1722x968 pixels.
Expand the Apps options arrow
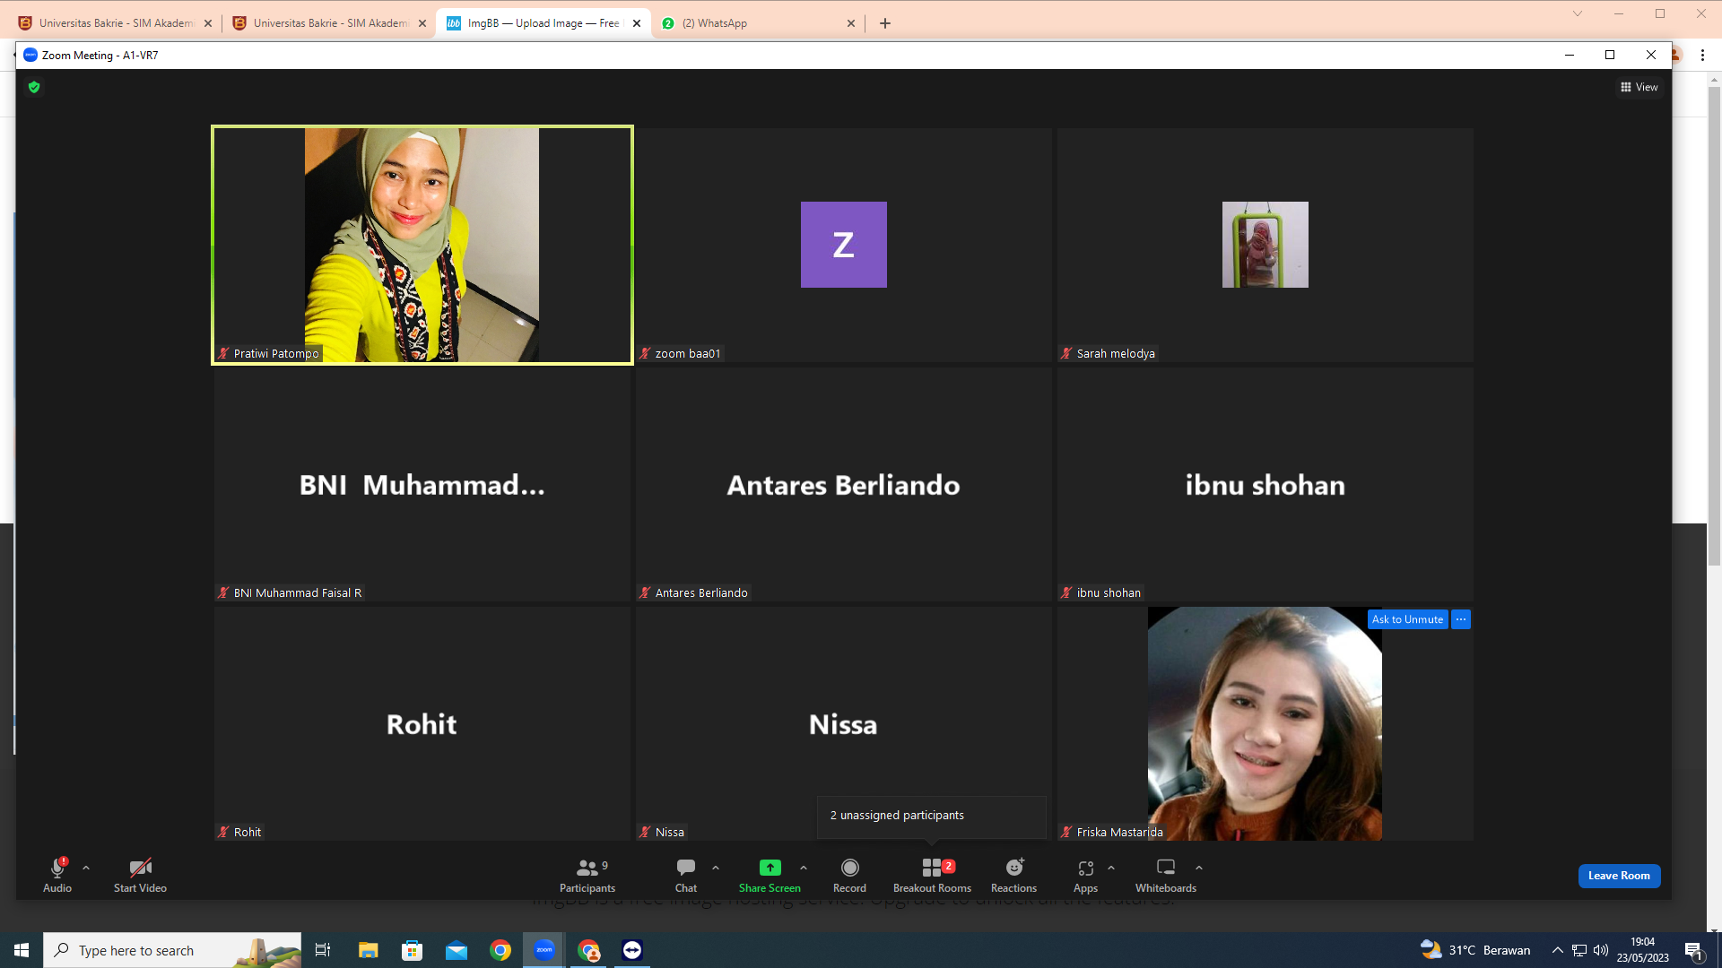1111,868
